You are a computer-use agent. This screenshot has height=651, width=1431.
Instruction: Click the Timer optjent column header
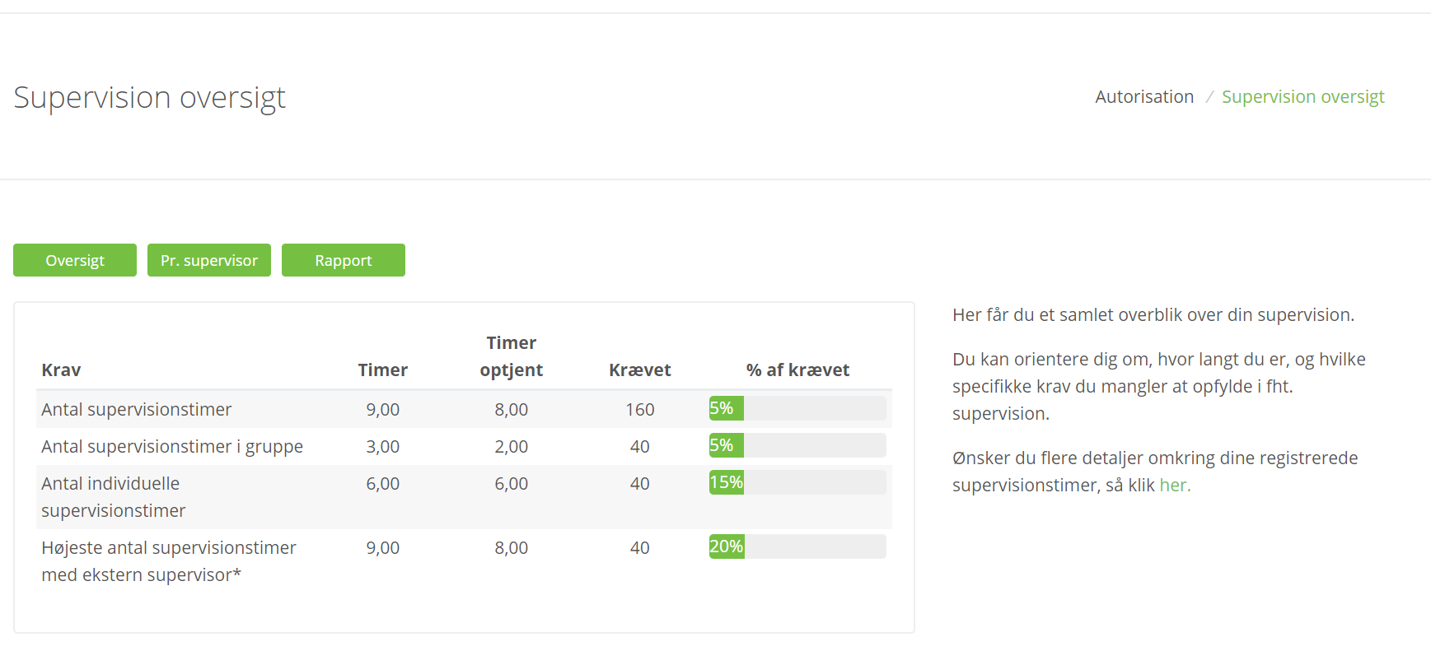(511, 356)
